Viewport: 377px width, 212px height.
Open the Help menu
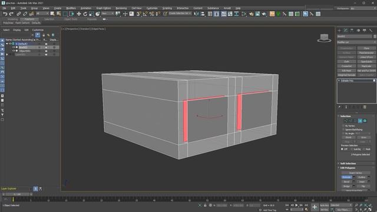point(238,8)
